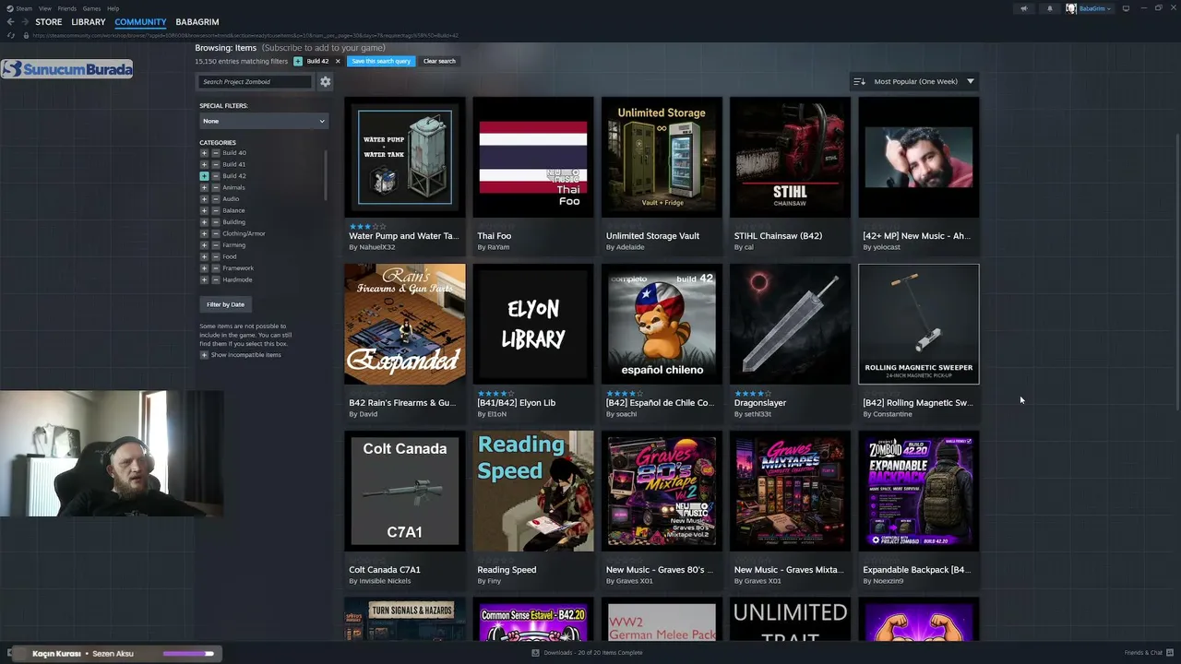Open the BABAGRIM profile tab
The height and width of the screenshot is (664, 1181).
tap(197, 22)
